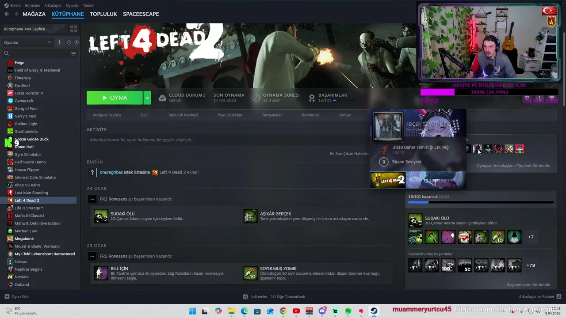Click the achievements gear icon
The height and width of the screenshot is (318, 566).
(312, 98)
